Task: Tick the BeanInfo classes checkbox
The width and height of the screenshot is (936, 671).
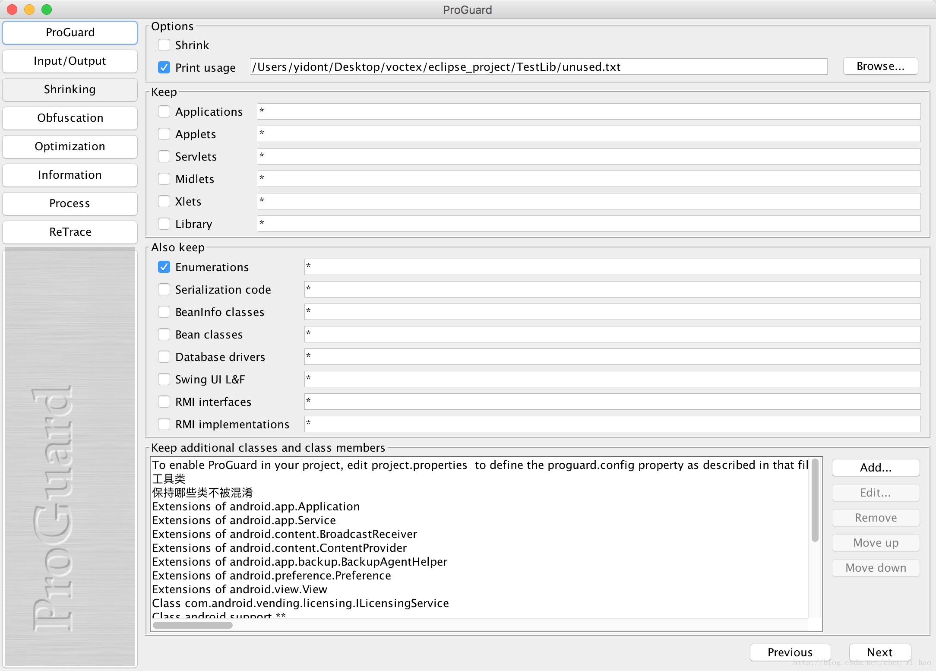Action: coord(164,312)
